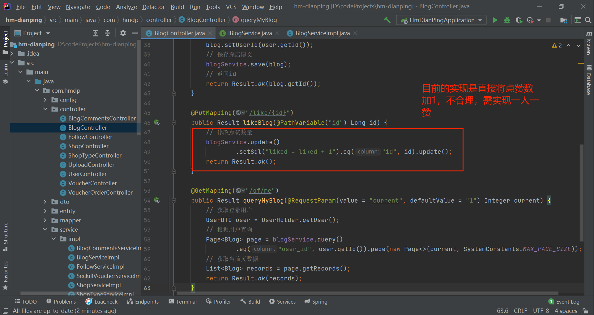594x315 pixels.
Task: Toggle tool window bars icon at bottom-left
Action: 6,311
